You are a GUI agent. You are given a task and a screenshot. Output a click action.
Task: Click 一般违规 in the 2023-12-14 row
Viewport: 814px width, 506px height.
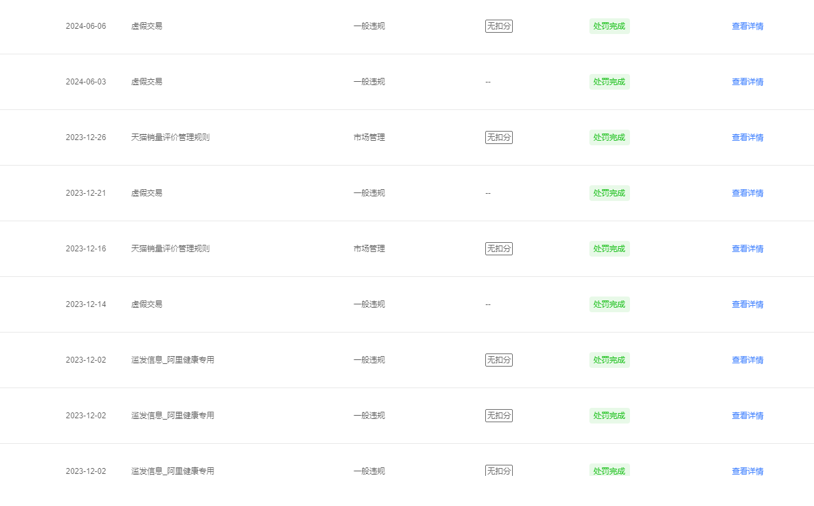tap(369, 304)
